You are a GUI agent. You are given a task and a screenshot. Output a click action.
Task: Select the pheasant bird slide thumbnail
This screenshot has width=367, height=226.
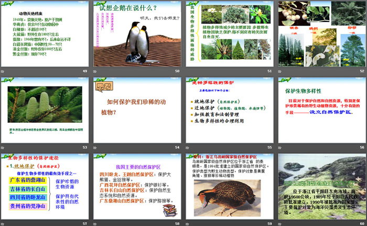pyautogui.click(x=228, y=186)
